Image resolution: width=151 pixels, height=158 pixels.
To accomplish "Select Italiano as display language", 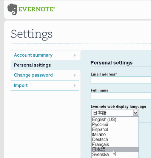I will pyautogui.click(x=115, y=135).
